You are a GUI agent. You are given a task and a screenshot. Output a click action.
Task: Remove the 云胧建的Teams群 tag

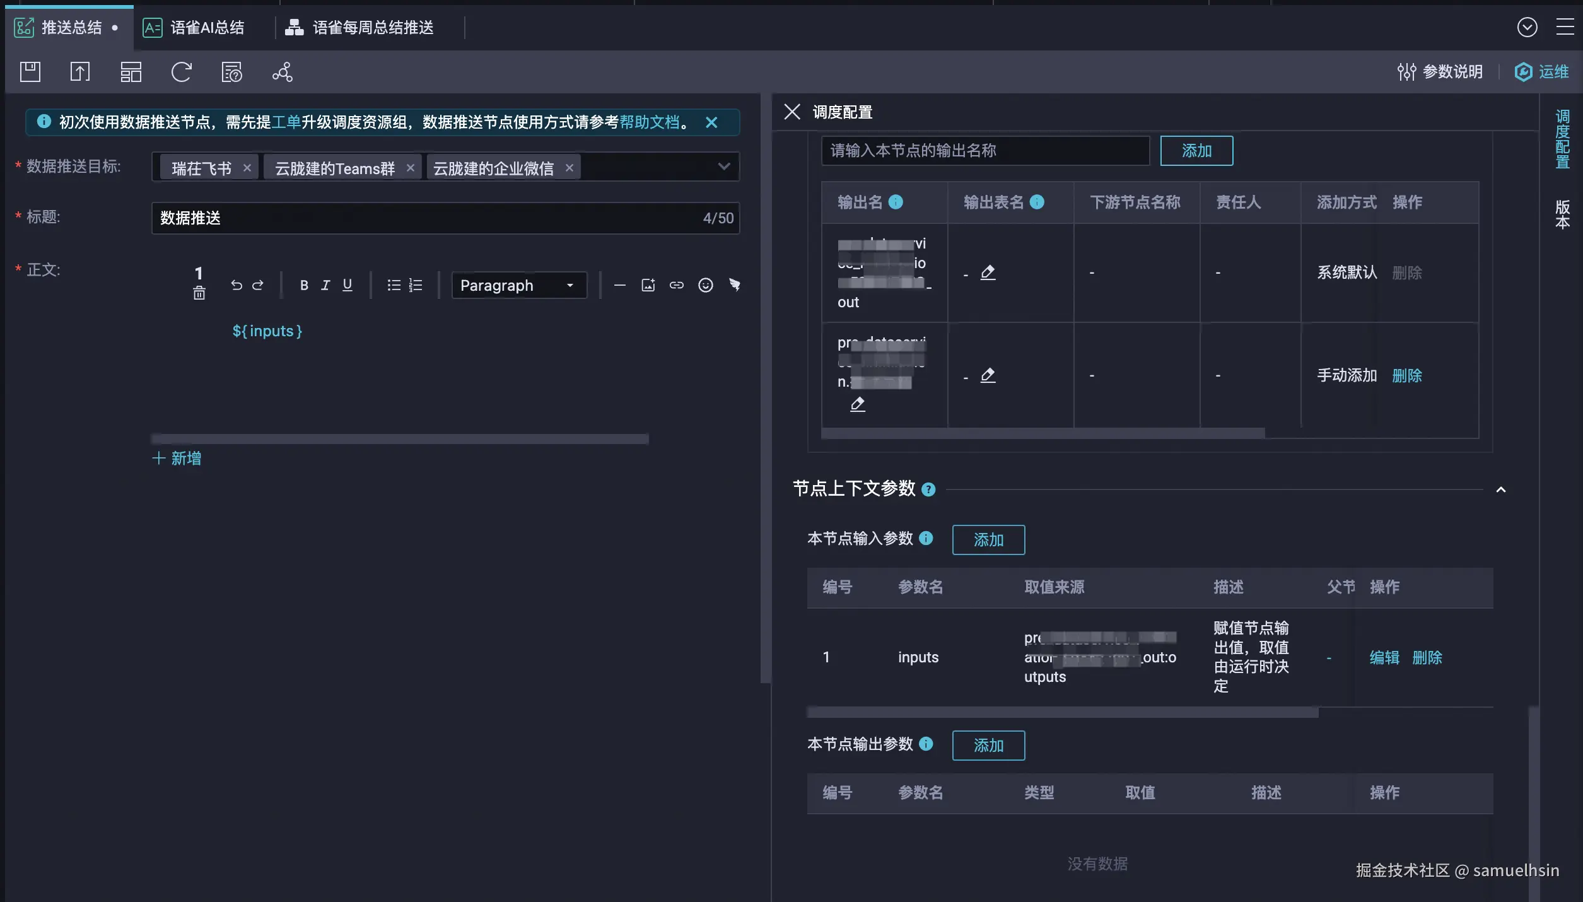tap(411, 168)
